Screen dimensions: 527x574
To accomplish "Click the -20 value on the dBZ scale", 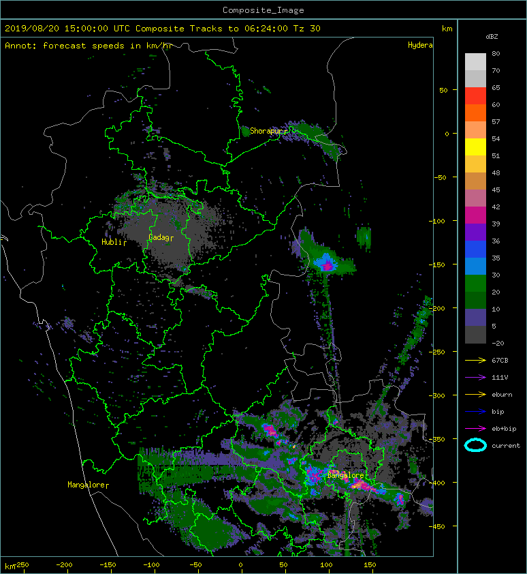I will click(x=498, y=344).
